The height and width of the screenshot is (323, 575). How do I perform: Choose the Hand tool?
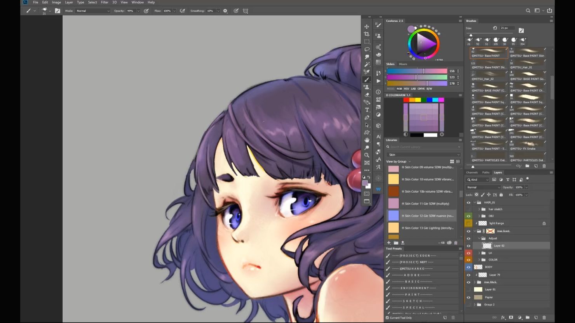pyautogui.click(x=366, y=140)
